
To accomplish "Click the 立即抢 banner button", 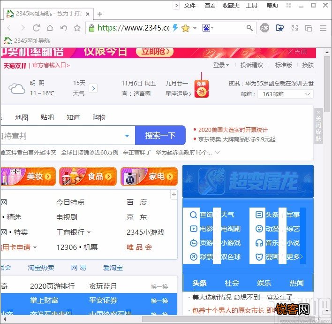I will [155, 51].
